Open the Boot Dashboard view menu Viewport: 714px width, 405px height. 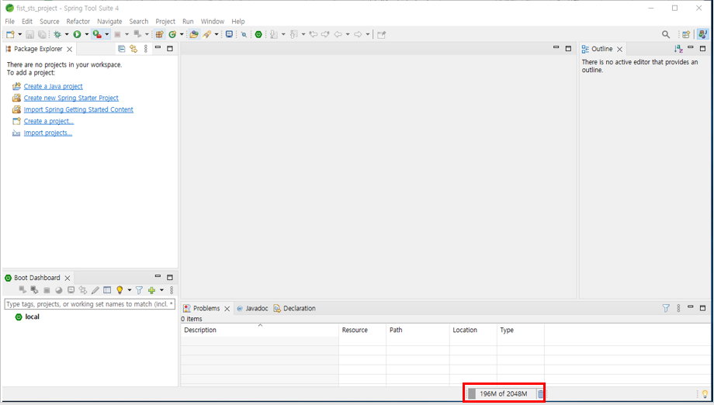[172, 290]
